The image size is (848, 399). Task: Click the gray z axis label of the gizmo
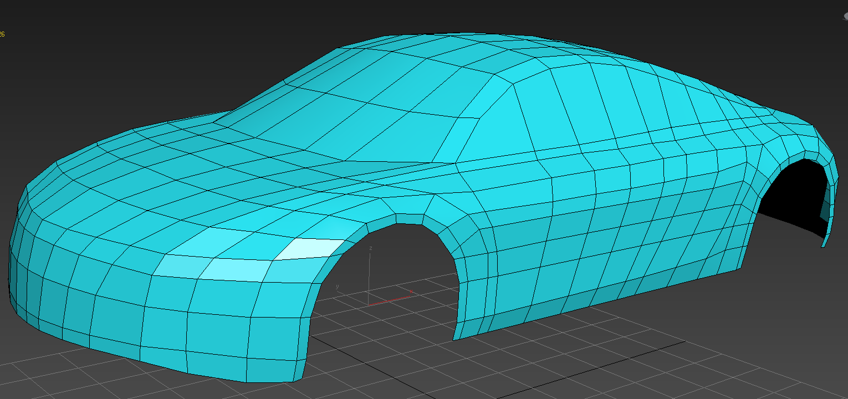[370, 248]
